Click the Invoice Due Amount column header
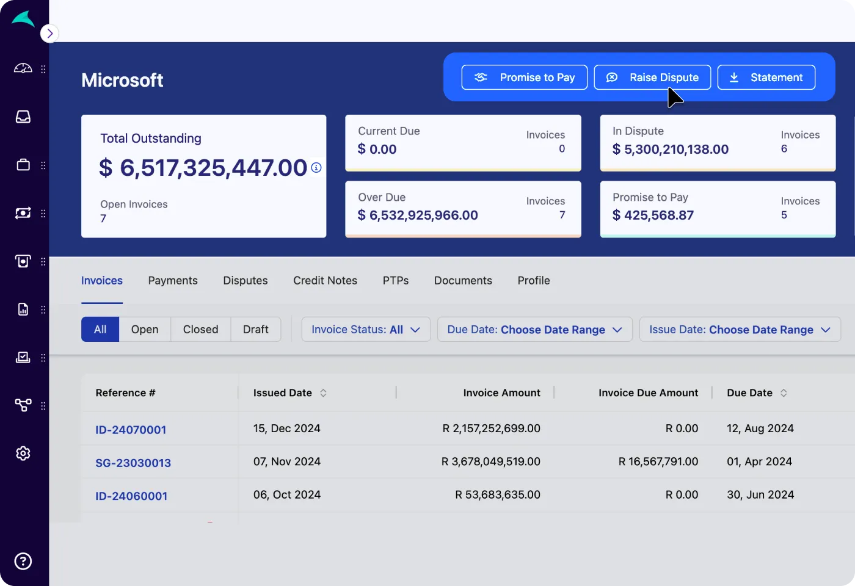The image size is (855, 586). click(x=648, y=393)
